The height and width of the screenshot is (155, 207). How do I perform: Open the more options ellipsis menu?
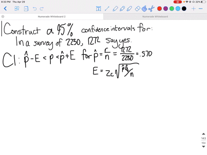tap(201, 9)
